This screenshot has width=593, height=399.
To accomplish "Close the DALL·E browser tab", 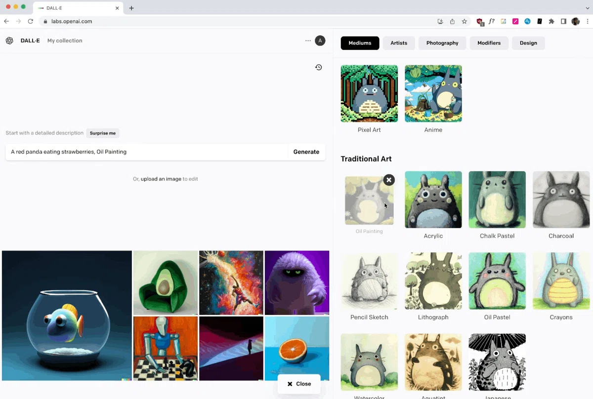I will (x=117, y=8).
